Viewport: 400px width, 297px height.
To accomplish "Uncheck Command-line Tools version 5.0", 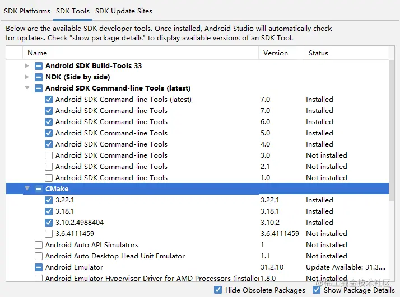I will [49, 133].
